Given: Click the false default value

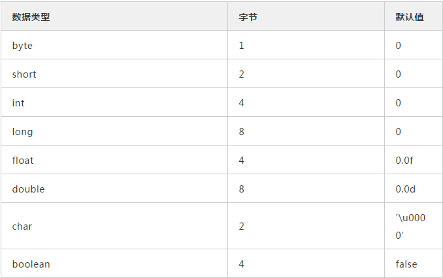Looking at the screenshot, I should coord(406,264).
